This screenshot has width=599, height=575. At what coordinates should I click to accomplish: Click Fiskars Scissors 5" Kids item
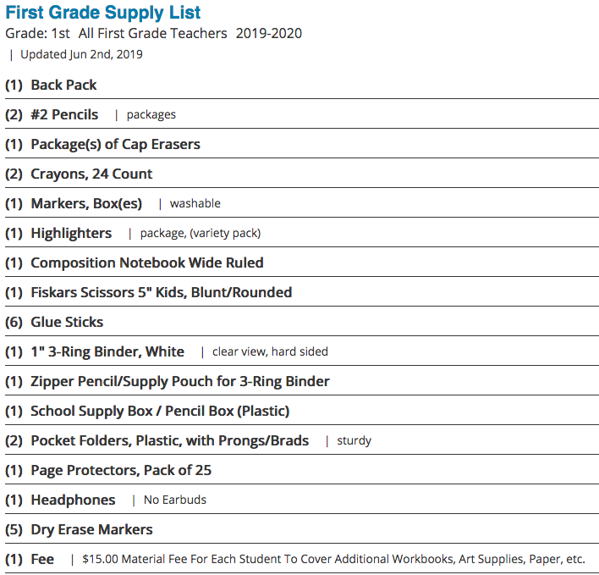pos(162,292)
